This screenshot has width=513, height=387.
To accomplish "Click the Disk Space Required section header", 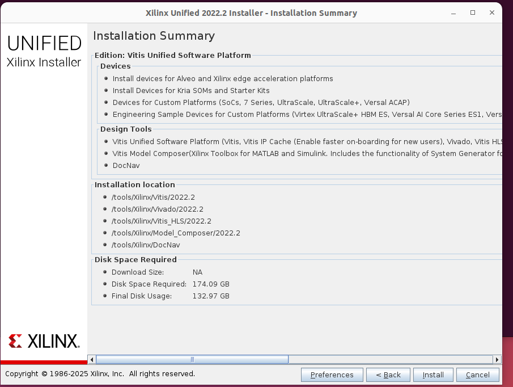I will coord(135,260).
